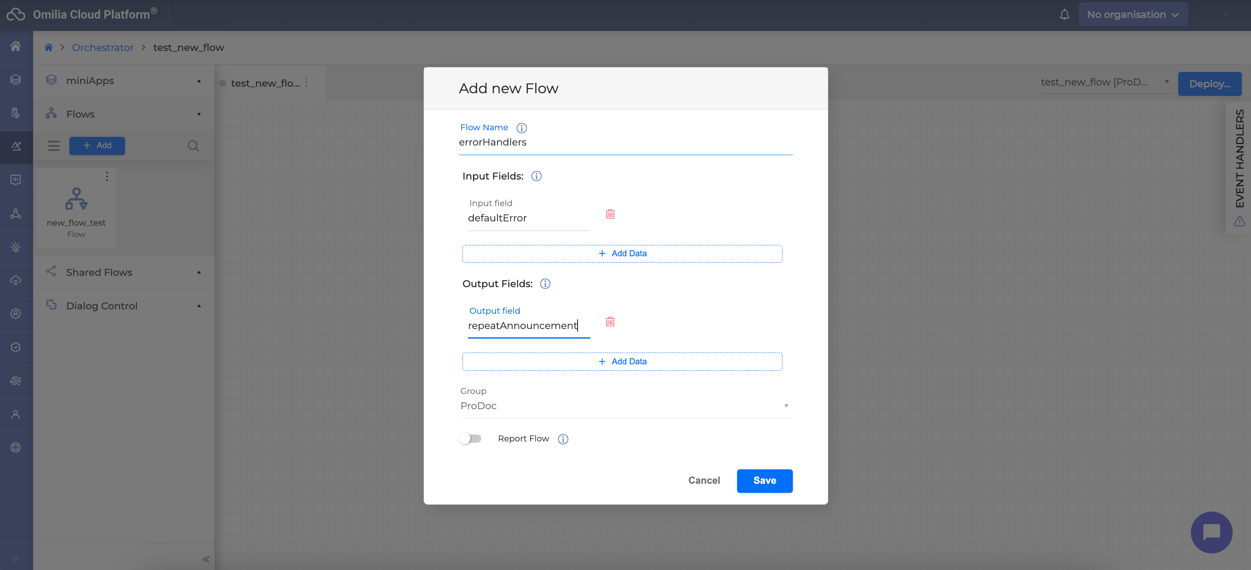Open the Group ProDoc dropdown
The width and height of the screenshot is (1251, 570).
click(625, 406)
